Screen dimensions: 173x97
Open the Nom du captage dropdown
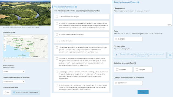(14, 72)
